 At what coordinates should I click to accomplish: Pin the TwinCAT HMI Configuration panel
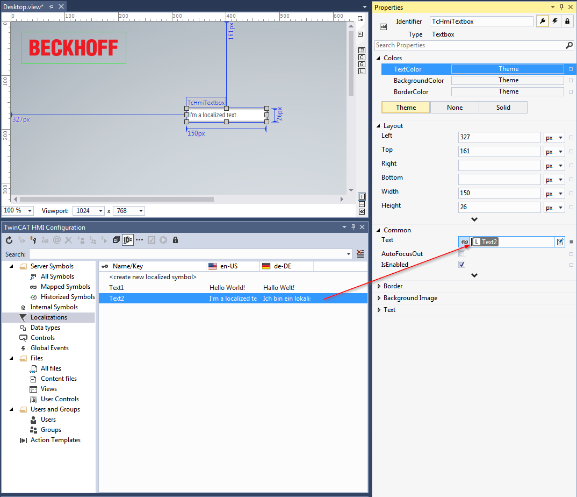click(354, 227)
